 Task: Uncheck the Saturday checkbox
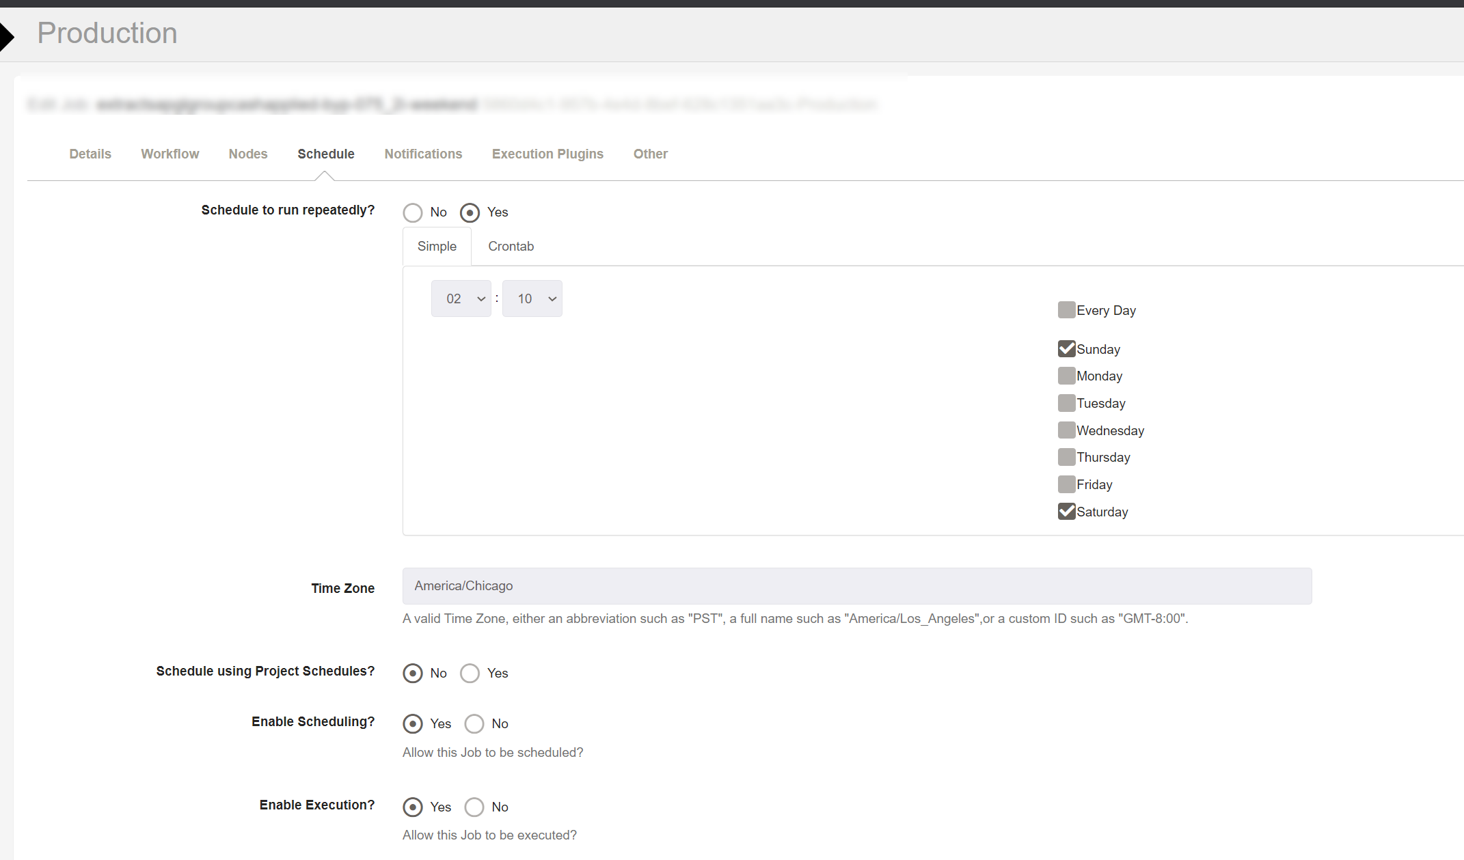click(1067, 511)
